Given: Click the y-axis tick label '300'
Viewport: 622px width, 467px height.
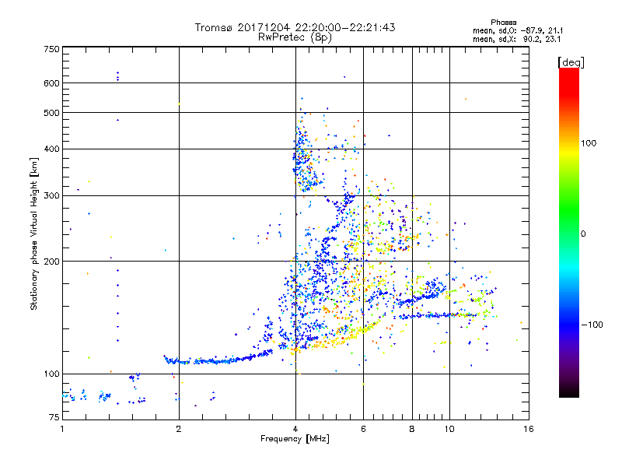Looking at the screenshot, I should 51,196.
